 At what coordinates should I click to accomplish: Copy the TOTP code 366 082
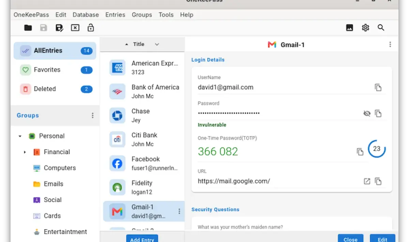pyautogui.click(x=360, y=152)
